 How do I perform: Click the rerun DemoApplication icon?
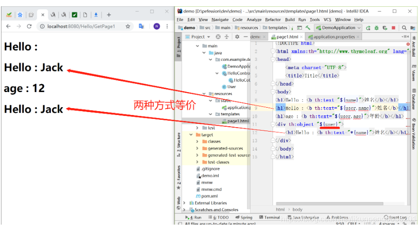(x=368, y=28)
